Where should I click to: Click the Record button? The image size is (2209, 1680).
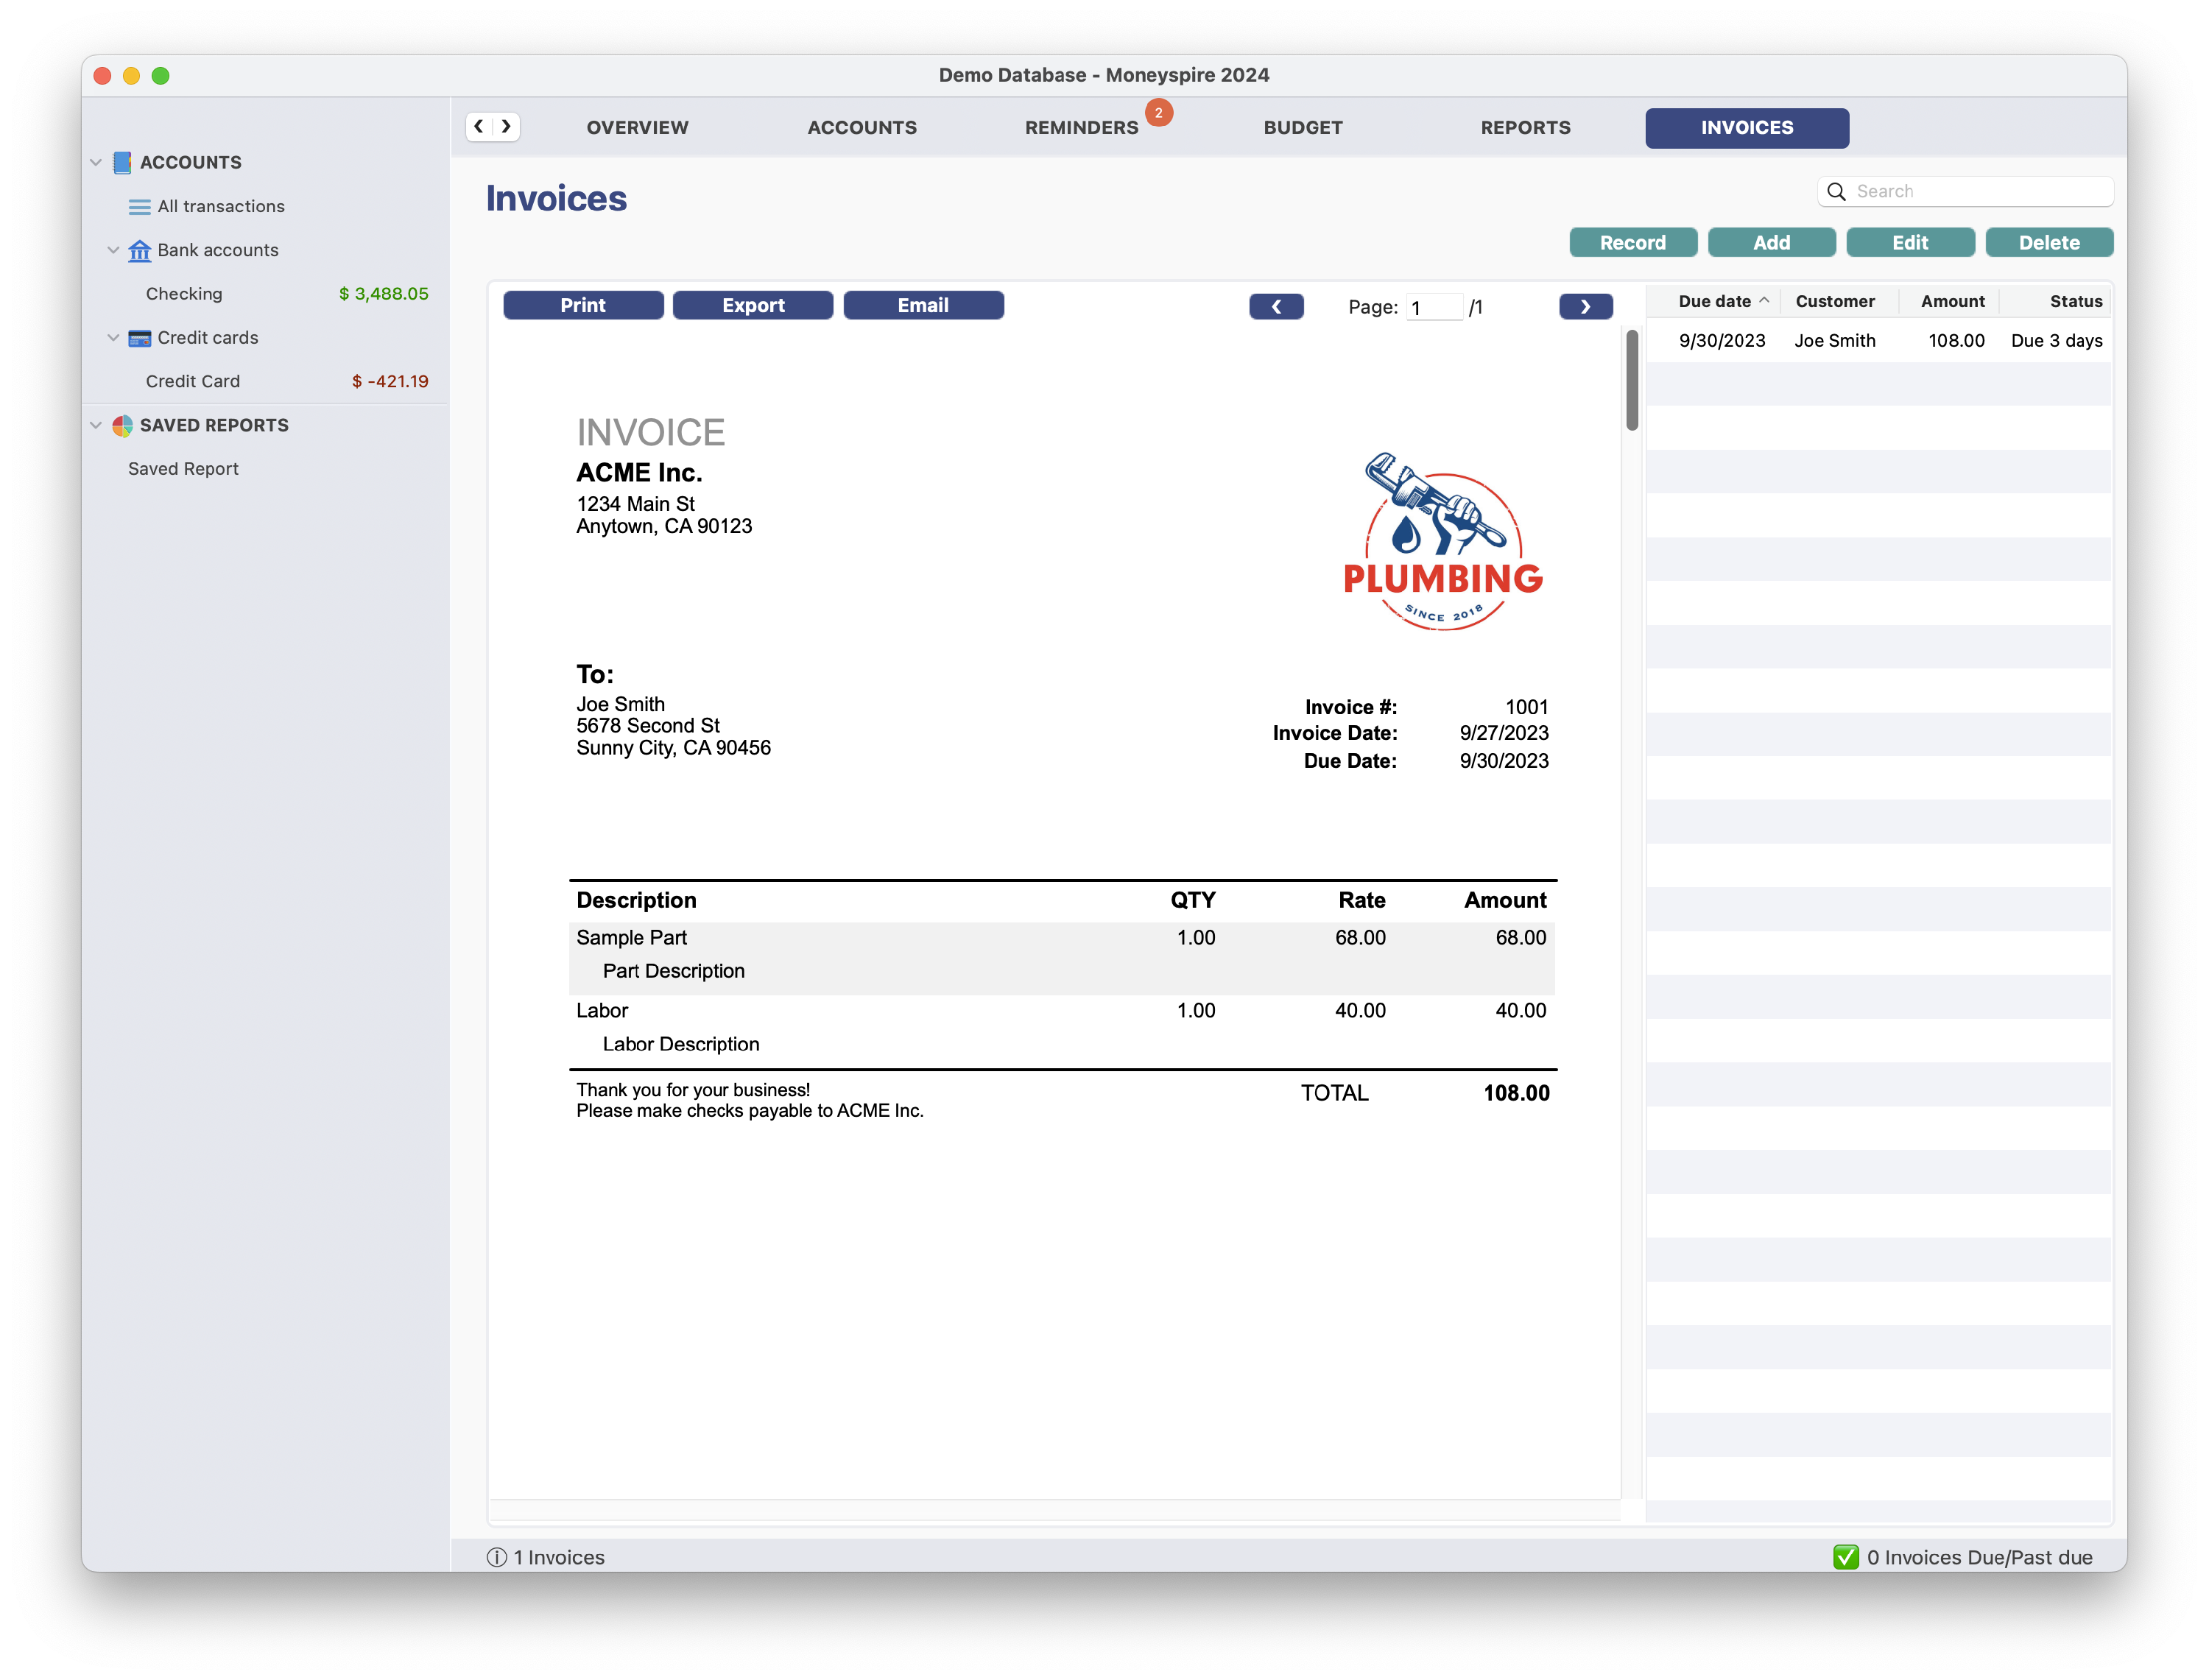pyautogui.click(x=1632, y=242)
